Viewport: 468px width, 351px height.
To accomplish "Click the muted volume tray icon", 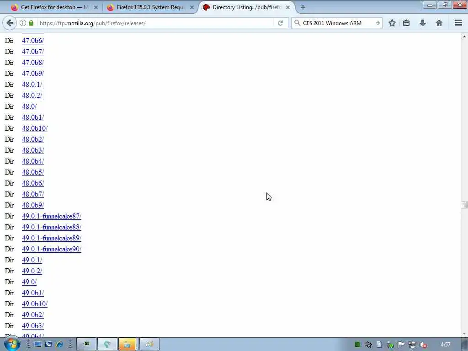I will [423, 345].
